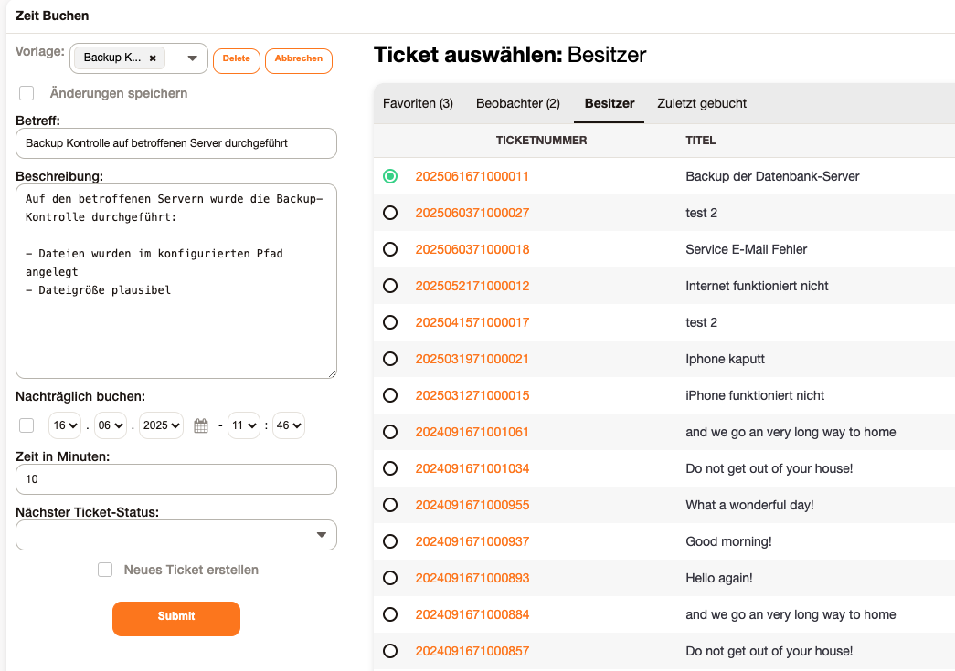Open ticket link 2025031271000015

(x=472, y=395)
